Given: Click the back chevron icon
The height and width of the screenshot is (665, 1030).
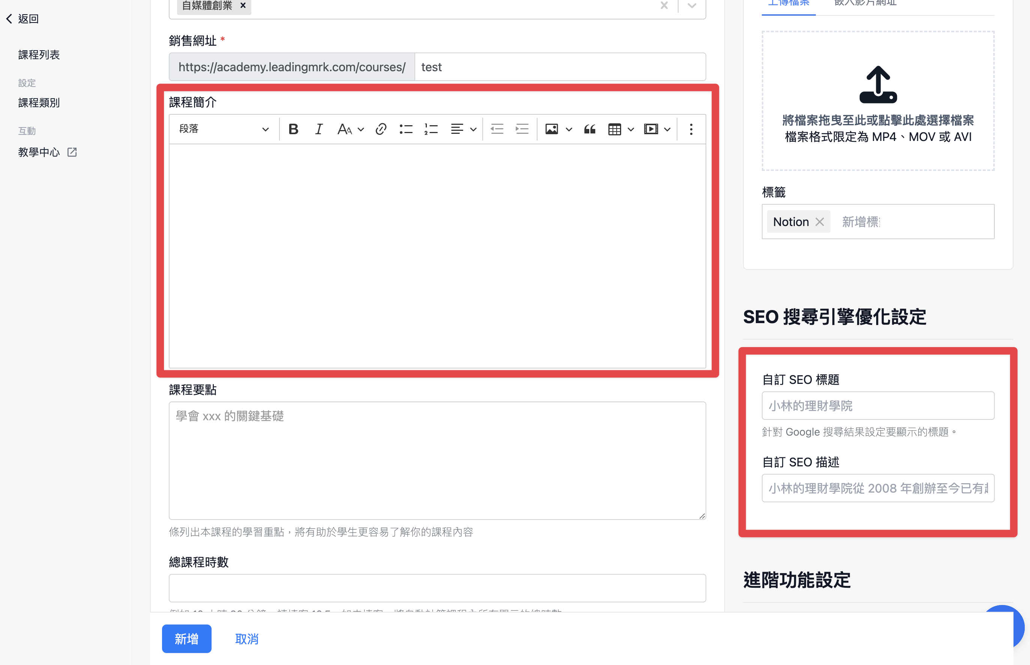Looking at the screenshot, I should 9,19.
